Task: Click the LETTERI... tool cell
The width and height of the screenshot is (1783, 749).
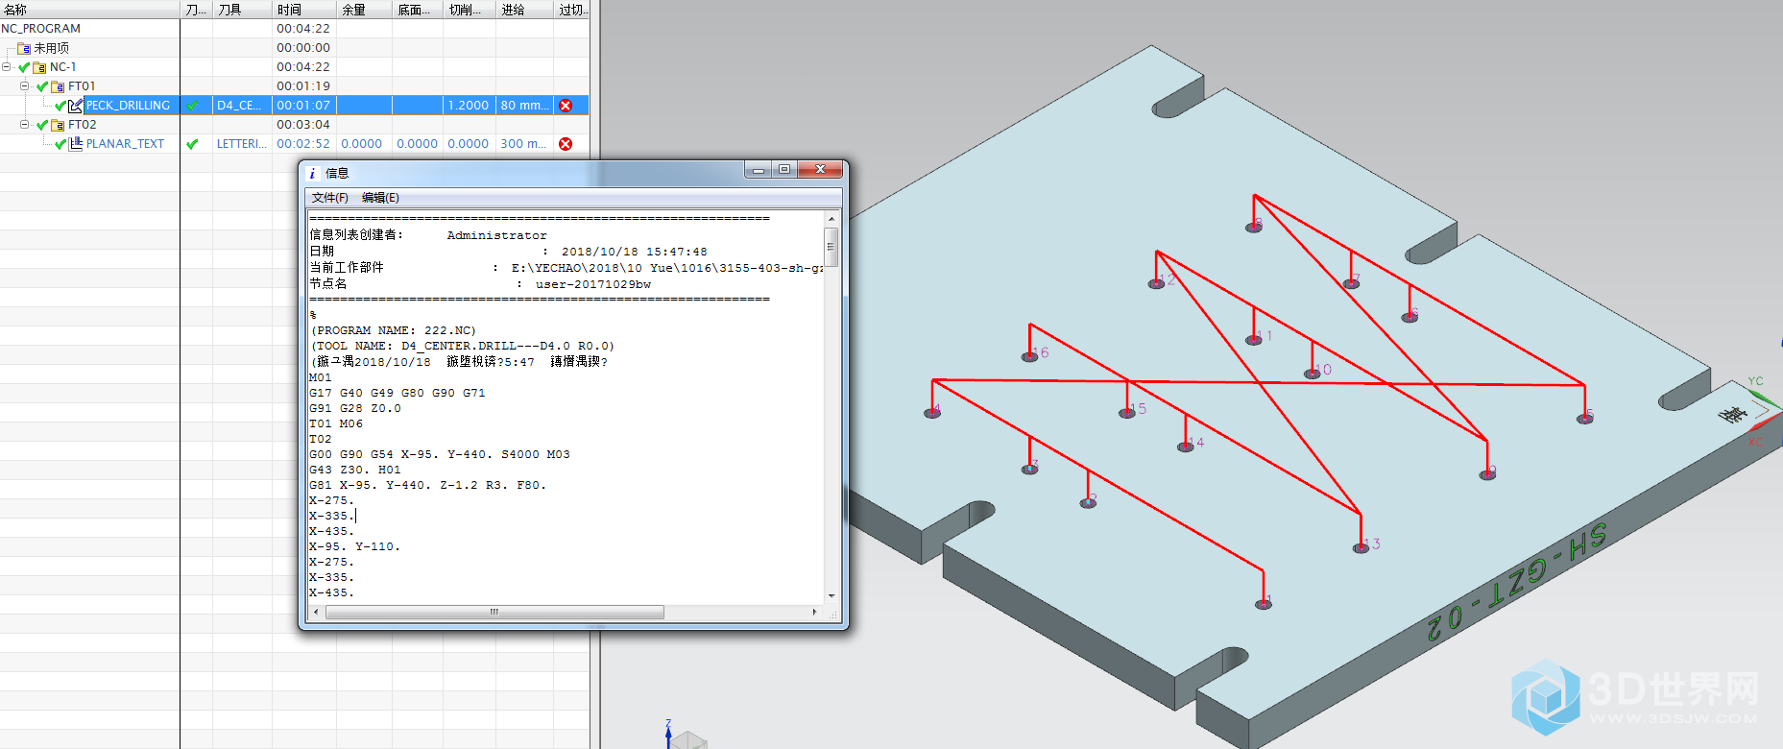Action: coord(243,144)
